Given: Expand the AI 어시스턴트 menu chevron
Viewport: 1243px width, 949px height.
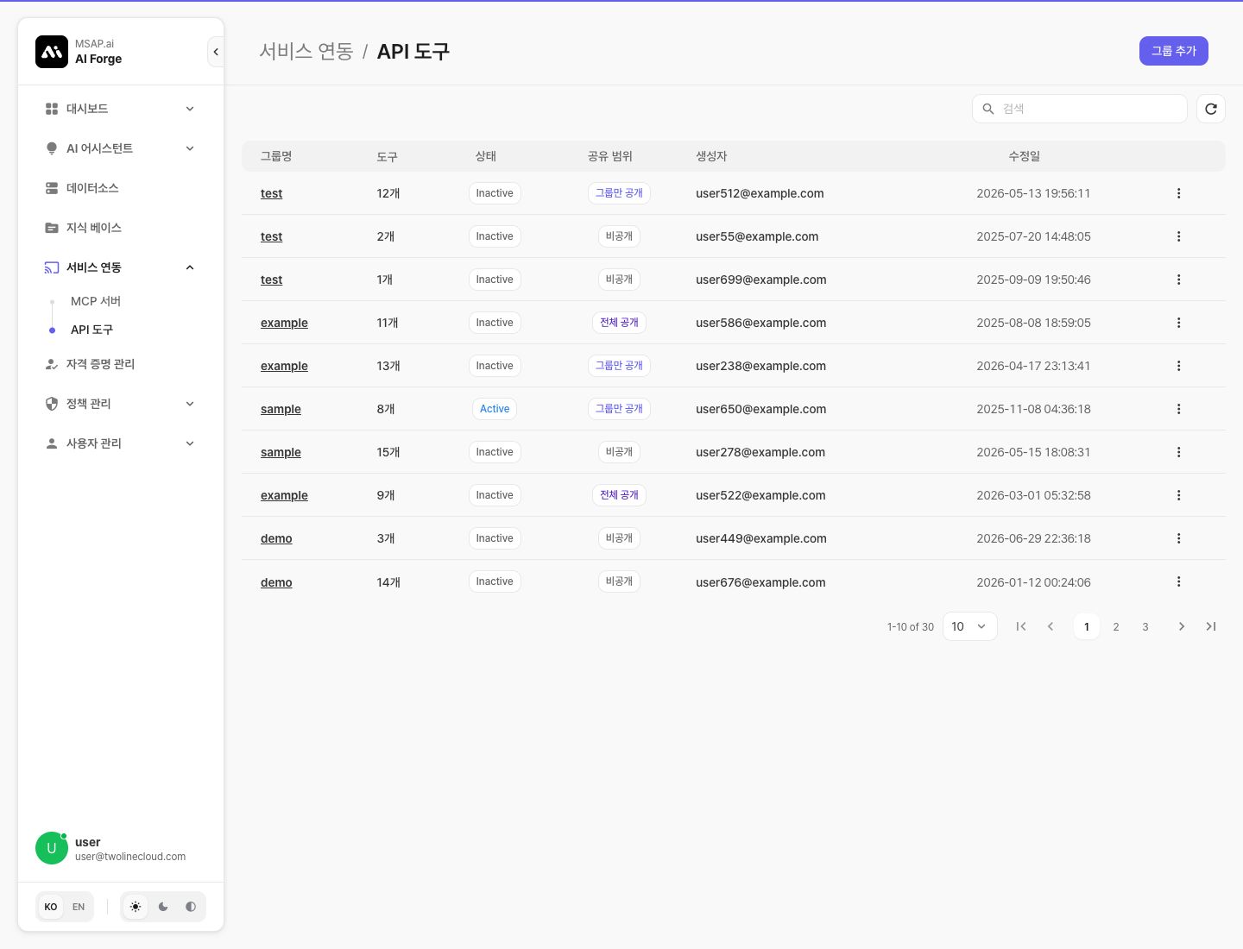Looking at the screenshot, I should (190, 148).
